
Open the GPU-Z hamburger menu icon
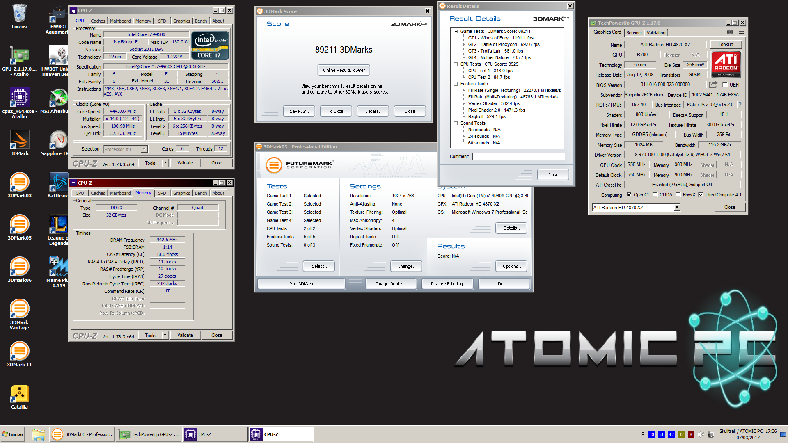pyautogui.click(x=741, y=32)
